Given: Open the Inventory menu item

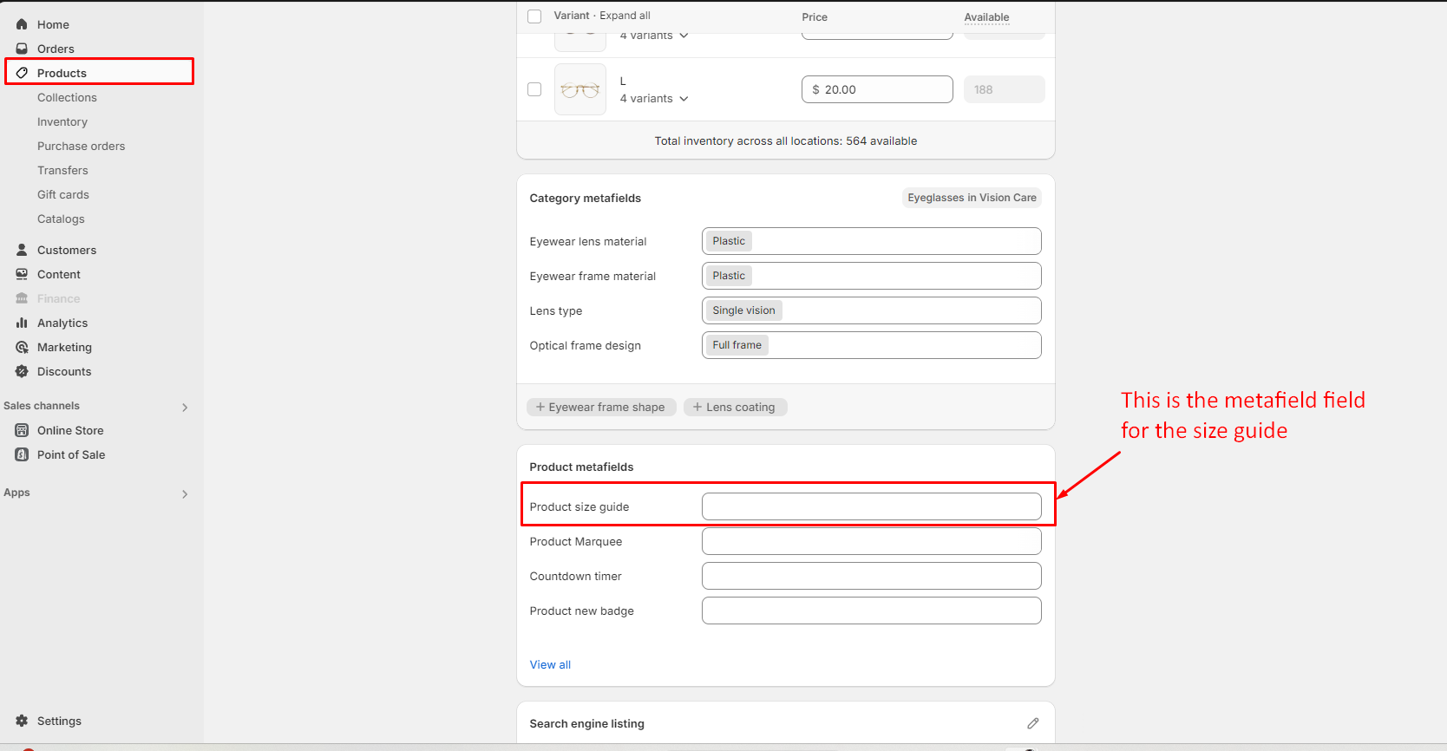Looking at the screenshot, I should [62, 121].
